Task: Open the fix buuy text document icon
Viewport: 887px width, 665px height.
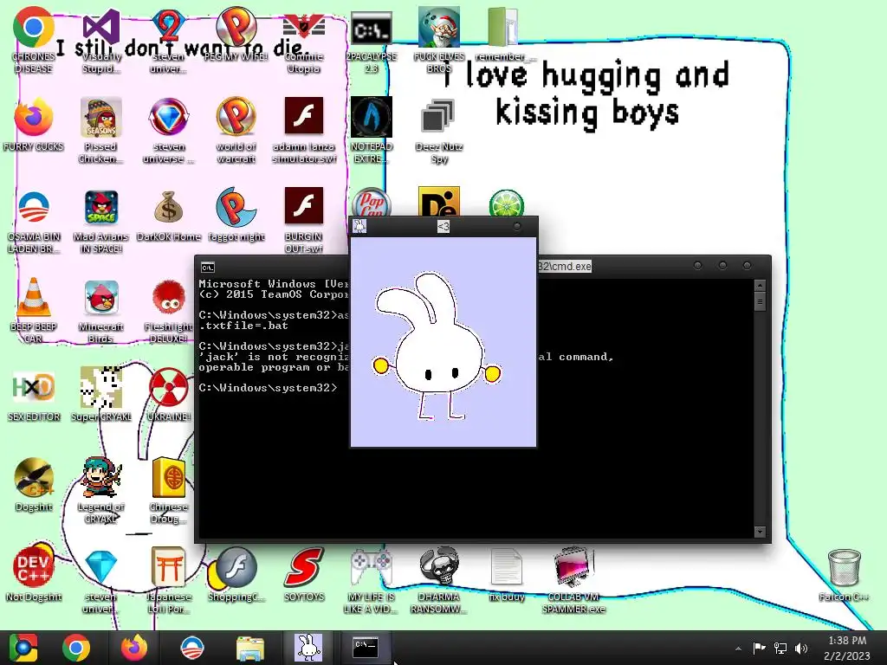Action: 506,567
